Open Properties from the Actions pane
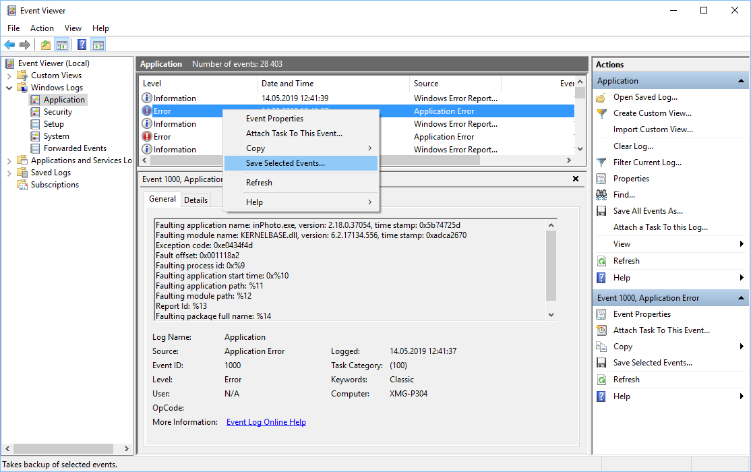Screen dimensions: 751x472 pos(630,178)
